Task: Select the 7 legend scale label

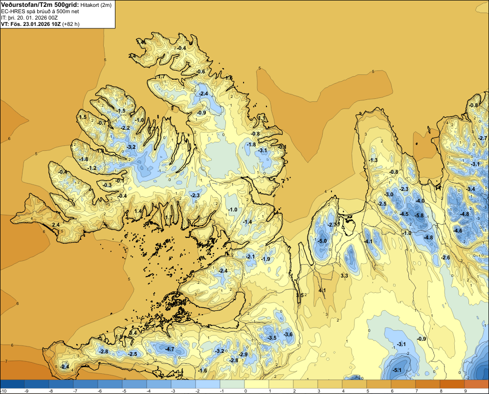Action: pos(416,391)
